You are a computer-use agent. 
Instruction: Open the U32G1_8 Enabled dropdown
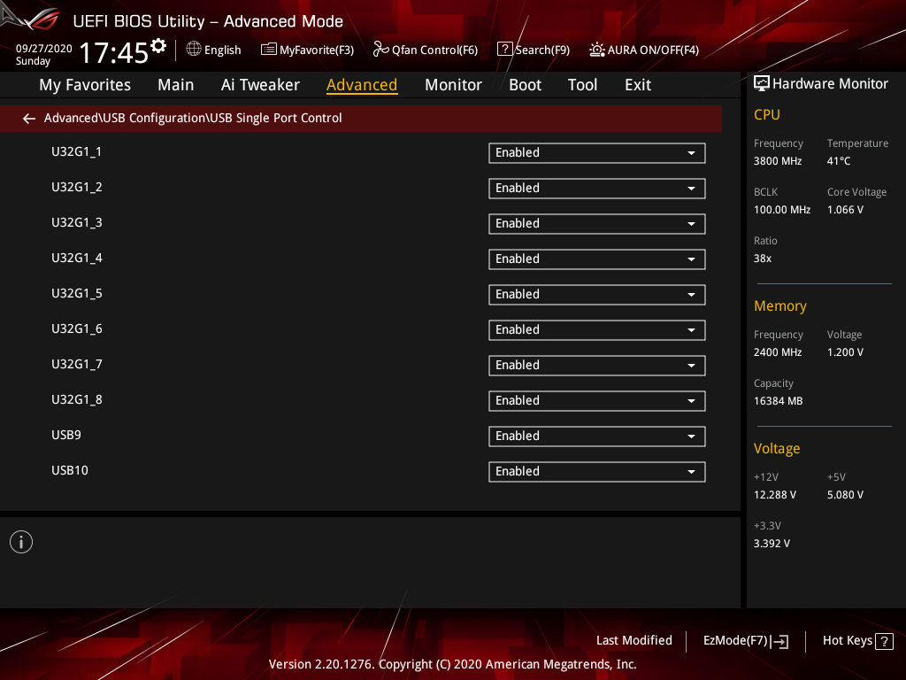[x=597, y=401]
